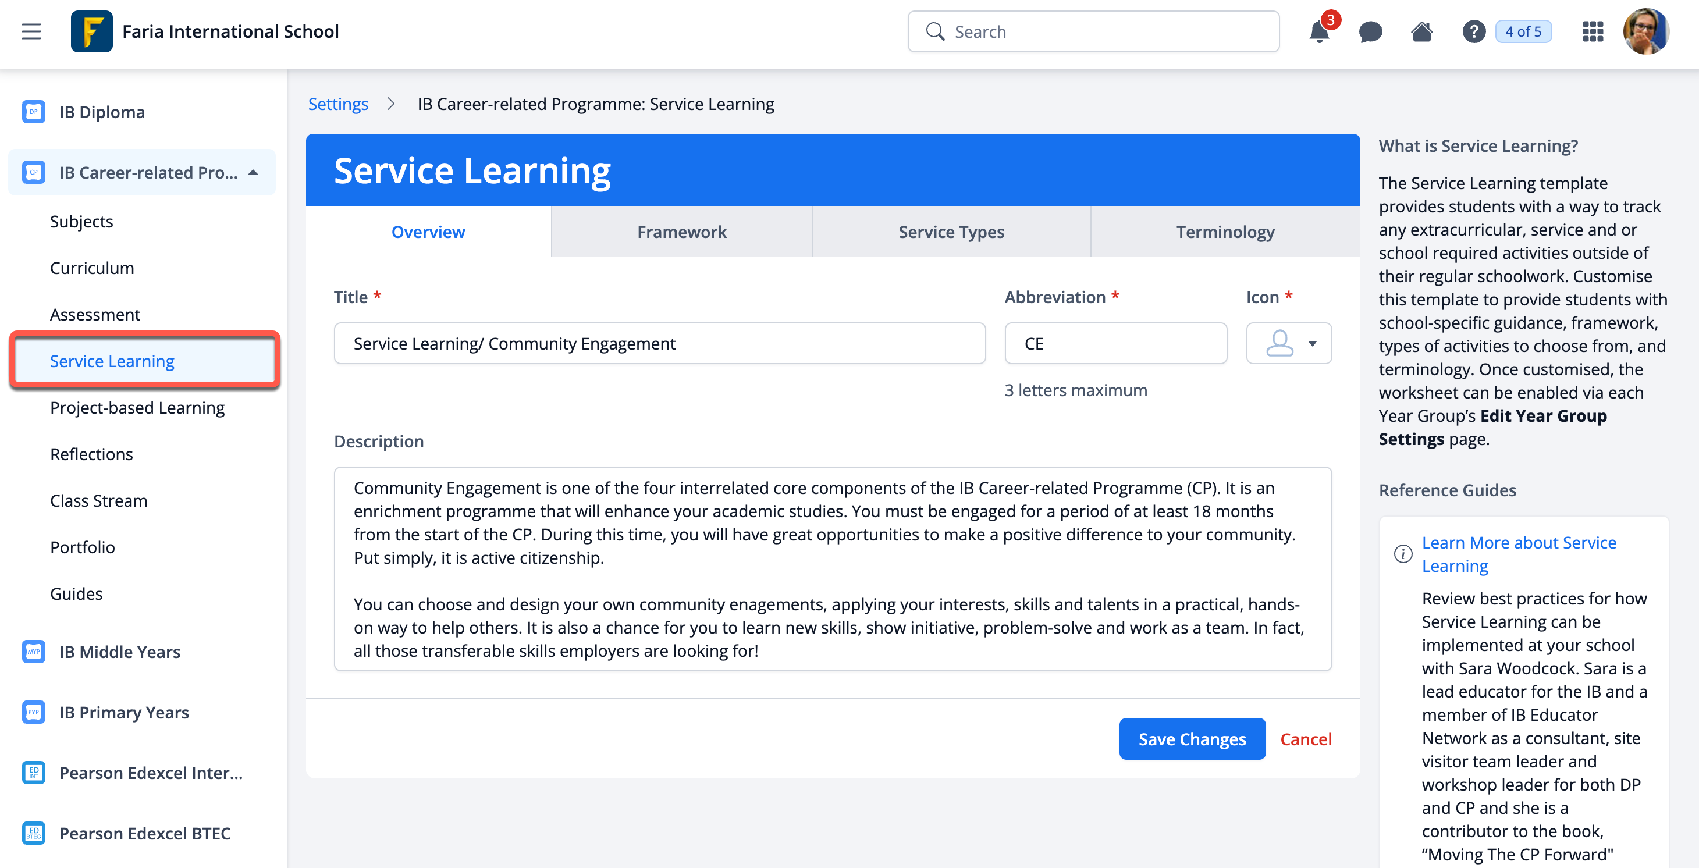Open the apps grid launcher icon
This screenshot has width=1699, height=868.
tap(1592, 31)
